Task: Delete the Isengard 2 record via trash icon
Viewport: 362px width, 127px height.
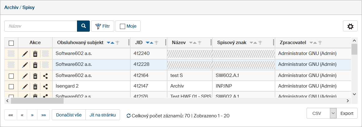Action: tap(35, 87)
